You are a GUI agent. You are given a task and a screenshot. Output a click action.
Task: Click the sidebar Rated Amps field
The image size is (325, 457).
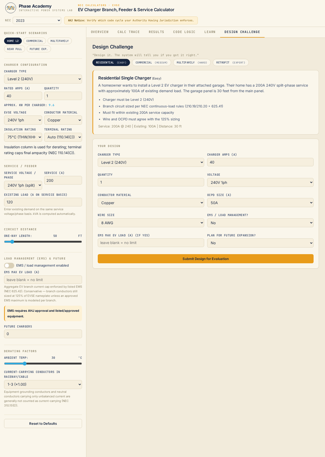(23, 96)
